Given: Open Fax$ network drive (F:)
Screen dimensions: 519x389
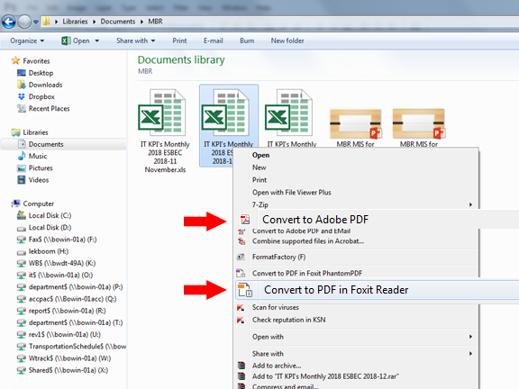Looking at the screenshot, I should [57, 240].
